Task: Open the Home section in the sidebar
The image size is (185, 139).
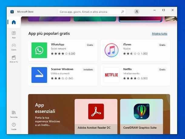Action: pos(14,22)
